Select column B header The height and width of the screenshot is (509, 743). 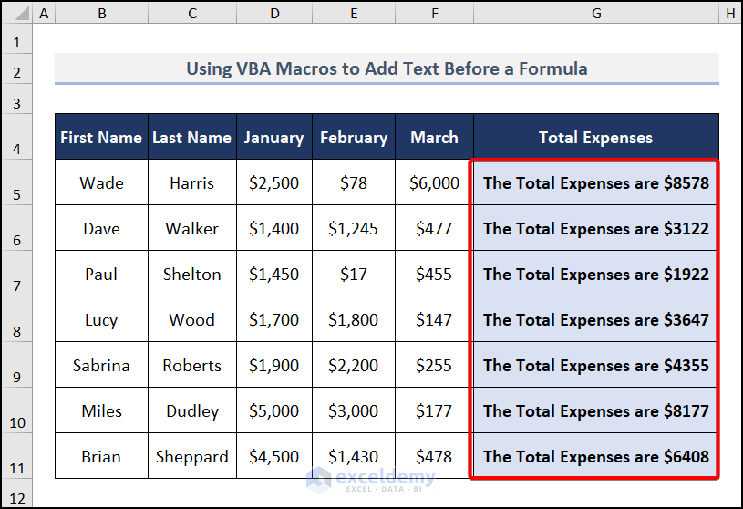click(x=101, y=14)
